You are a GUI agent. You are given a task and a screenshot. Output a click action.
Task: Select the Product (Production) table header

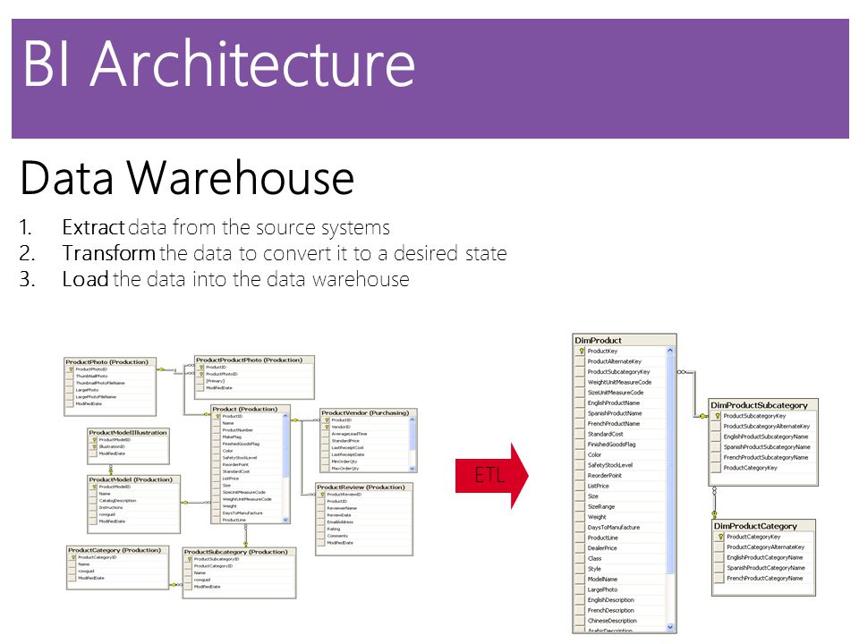pyautogui.click(x=251, y=409)
